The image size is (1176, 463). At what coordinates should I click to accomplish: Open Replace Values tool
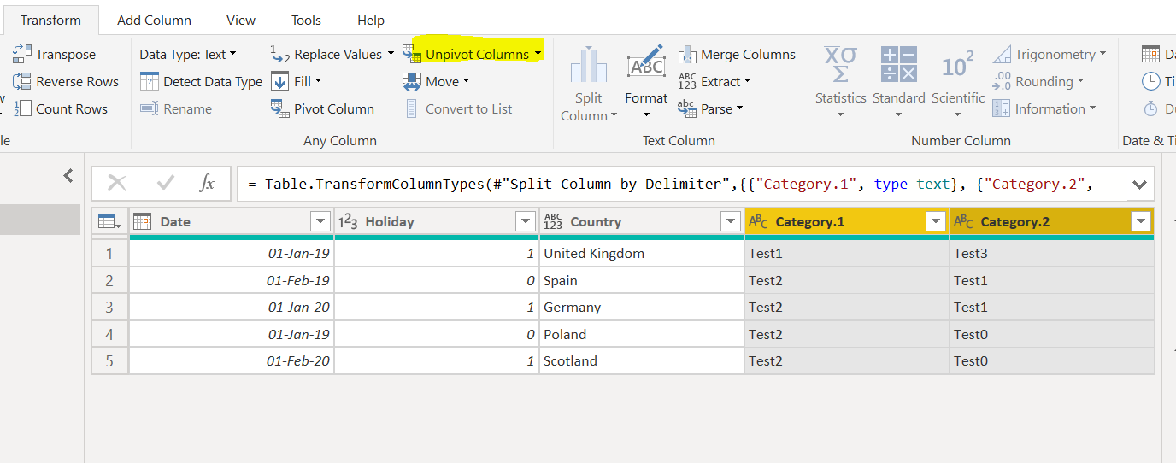326,54
